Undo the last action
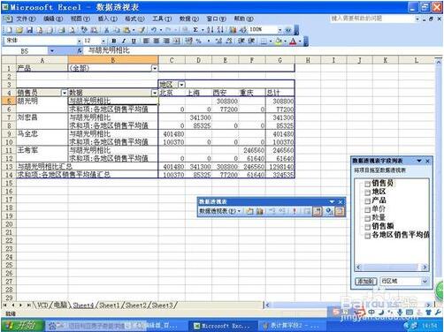Screen dimensions: 444x332 coord(154,30)
